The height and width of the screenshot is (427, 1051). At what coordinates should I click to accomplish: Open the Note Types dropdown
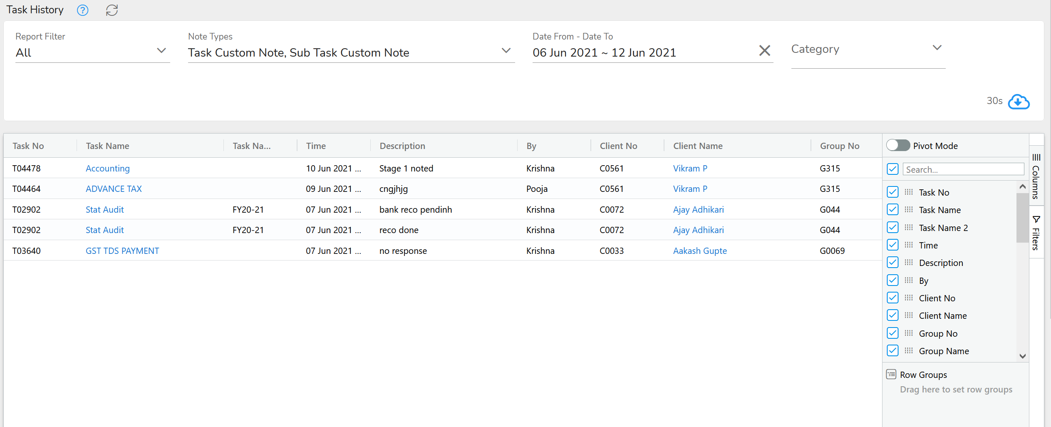[506, 50]
